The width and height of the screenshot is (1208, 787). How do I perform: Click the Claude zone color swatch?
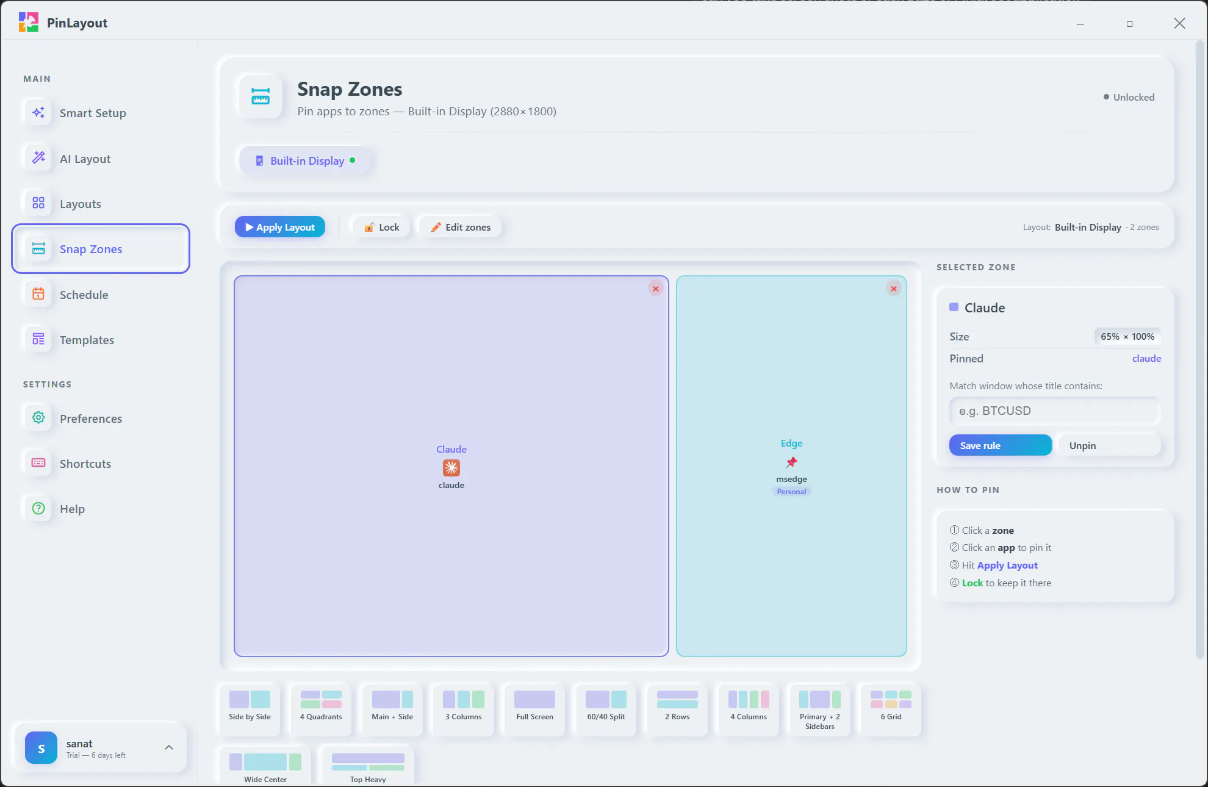(954, 307)
